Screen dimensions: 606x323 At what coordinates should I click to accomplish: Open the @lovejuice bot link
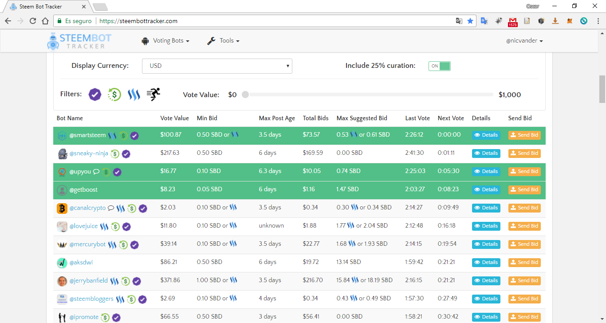click(x=83, y=226)
